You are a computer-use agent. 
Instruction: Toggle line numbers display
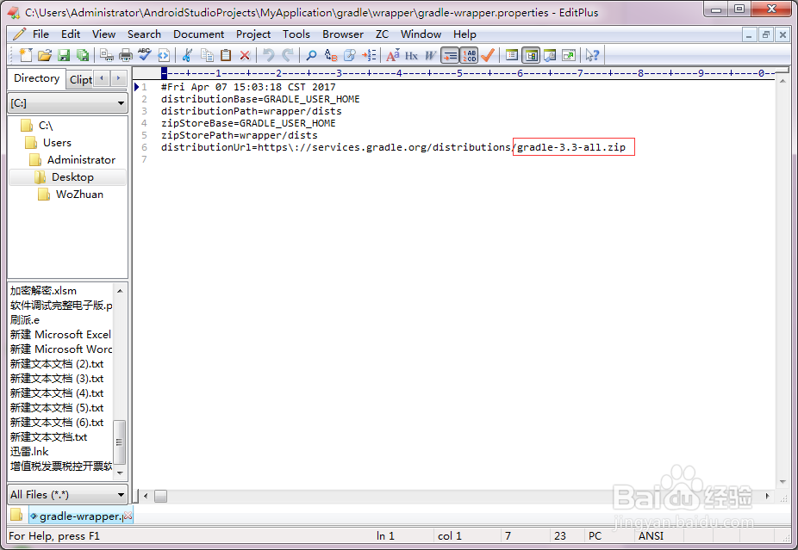[x=470, y=55]
